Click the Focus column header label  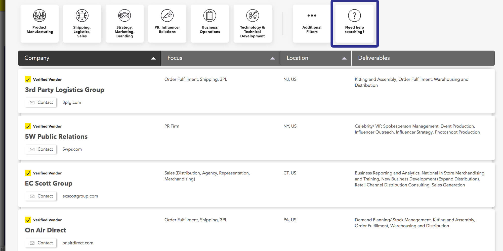pos(175,58)
